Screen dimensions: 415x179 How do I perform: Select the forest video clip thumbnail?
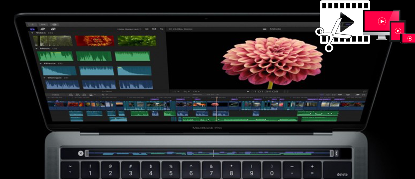[x=53, y=41]
